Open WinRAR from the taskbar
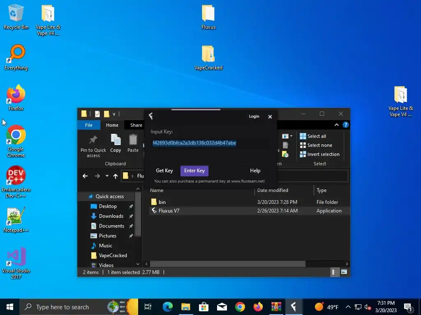 pos(276,307)
